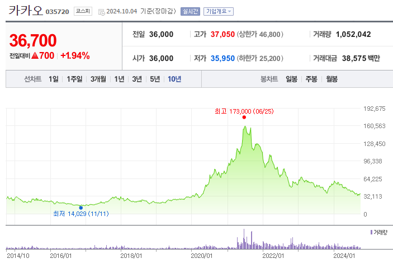Click the purple 거래량 legend icon
Screen dimensions: 393x268
(371, 232)
